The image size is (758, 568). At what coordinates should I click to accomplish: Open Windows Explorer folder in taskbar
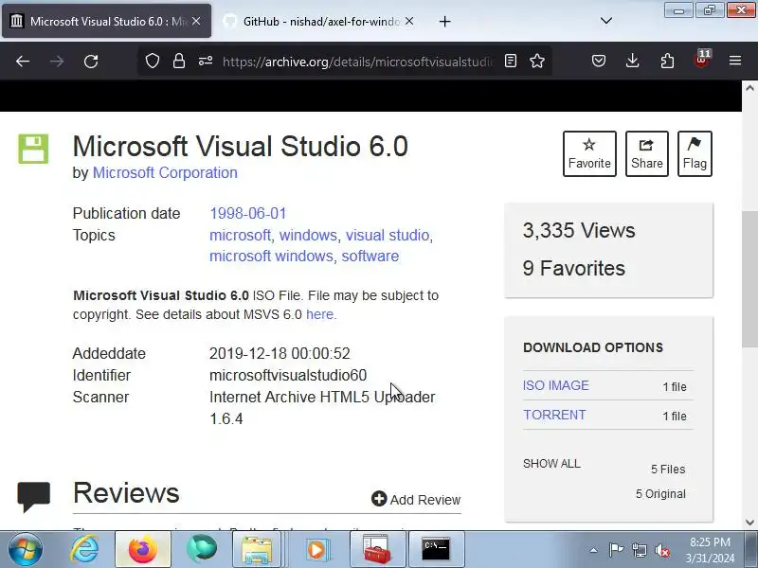point(257,549)
